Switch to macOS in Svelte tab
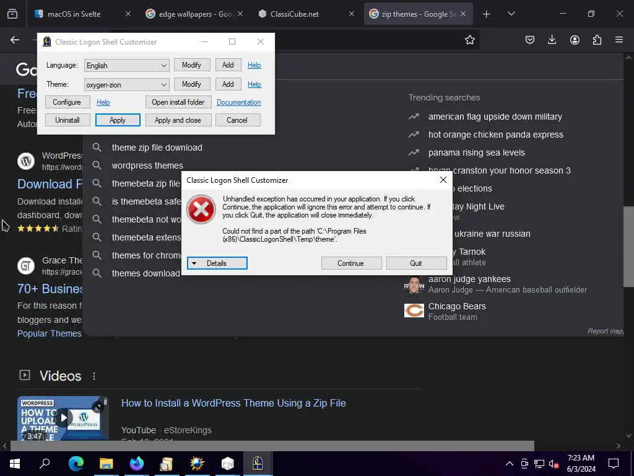 (83, 14)
